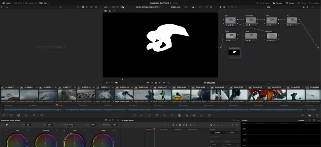Select clip 20 thumbnail at 01:00:57:11
The width and height of the screenshot is (321, 147).
258,94
